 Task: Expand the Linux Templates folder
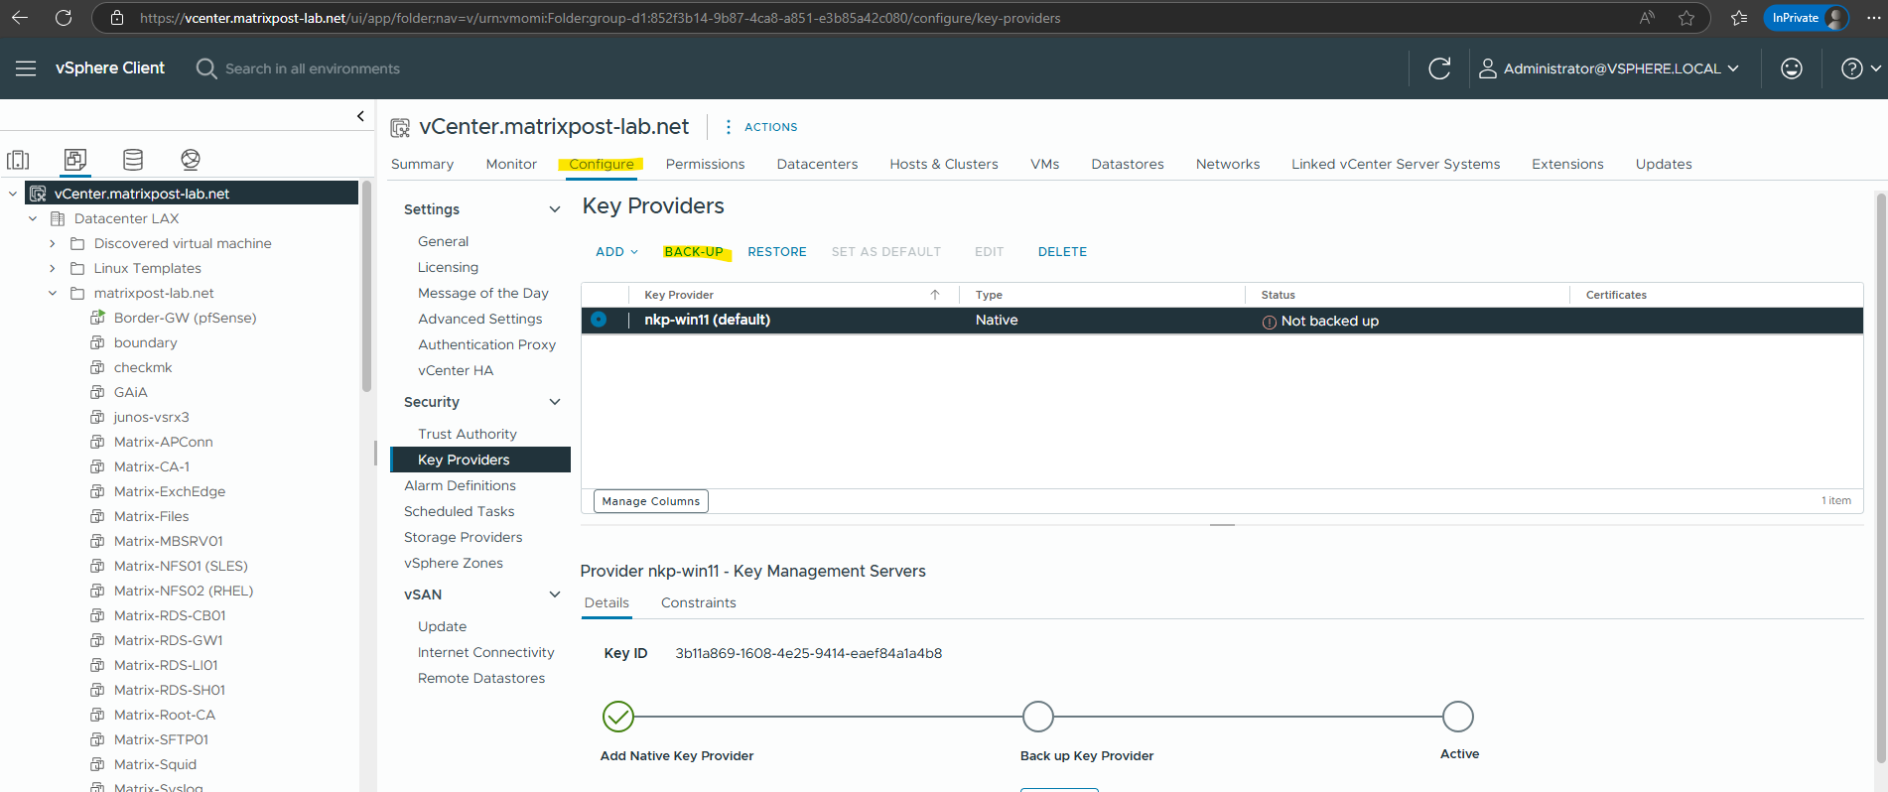click(x=53, y=268)
